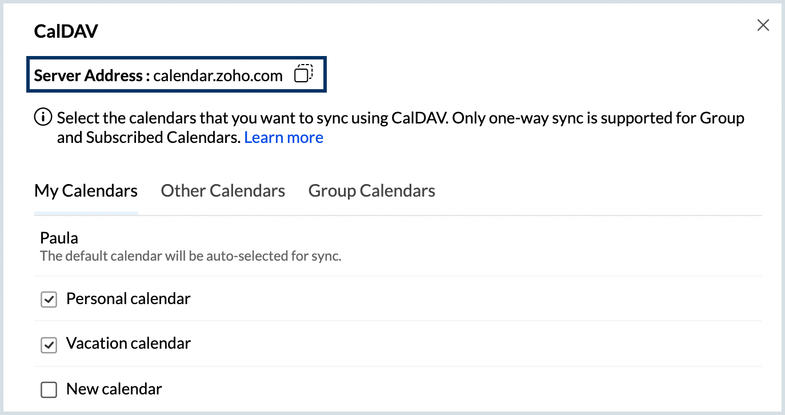The width and height of the screenshot is (785, 415).
Task: Click the calendar.zoho.com address text
Action: pos(218,75)
